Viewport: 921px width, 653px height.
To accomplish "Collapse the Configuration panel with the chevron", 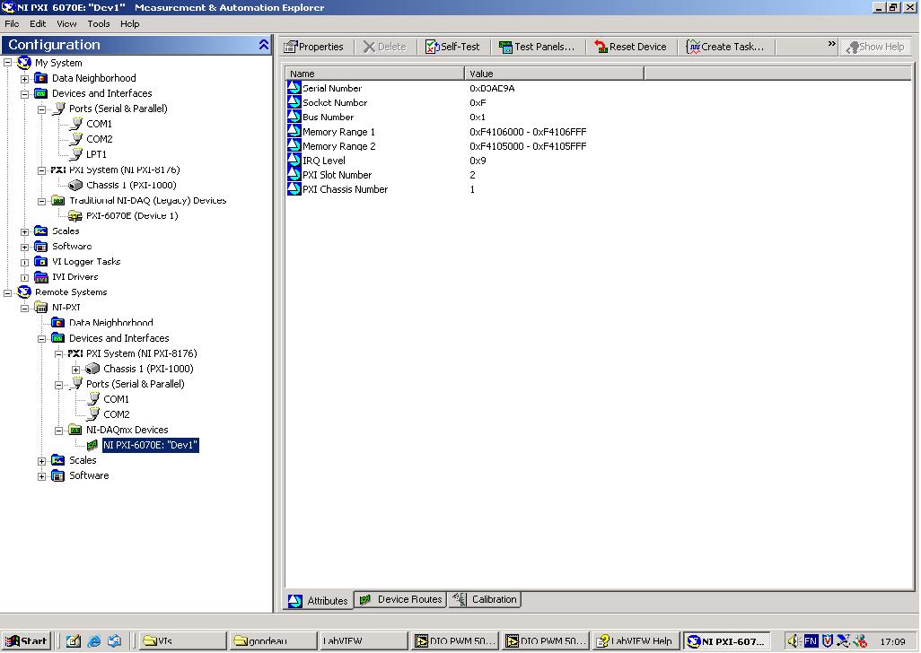I will (x=263, y=45).
